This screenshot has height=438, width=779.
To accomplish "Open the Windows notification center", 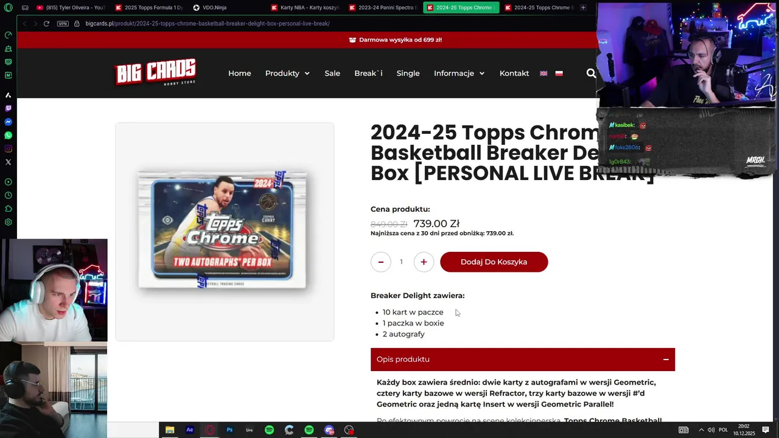I will (766, 429).
